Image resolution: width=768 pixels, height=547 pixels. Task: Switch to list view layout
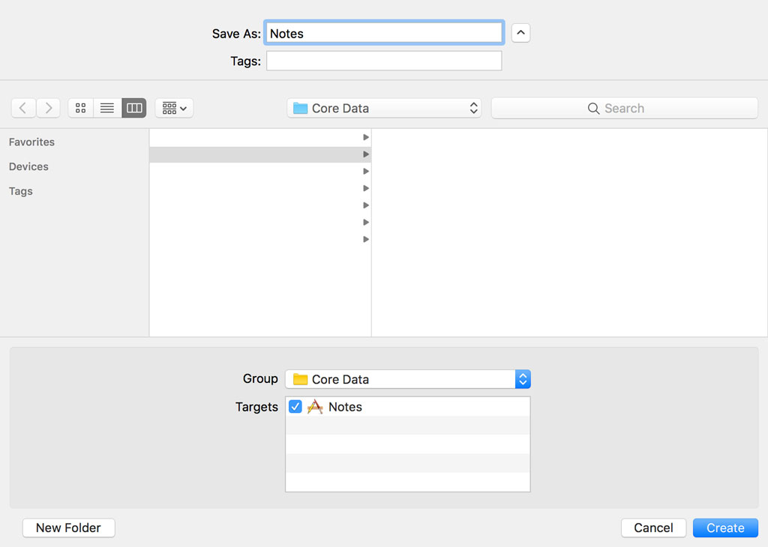point(106,107)
